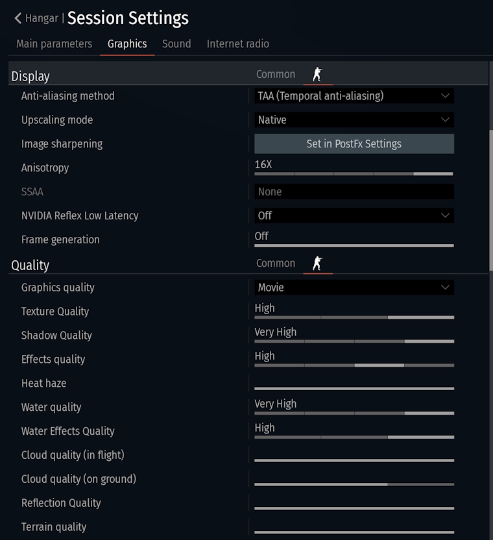Click the Upscaling mode label
493x540 pixels.
(57, 120)
